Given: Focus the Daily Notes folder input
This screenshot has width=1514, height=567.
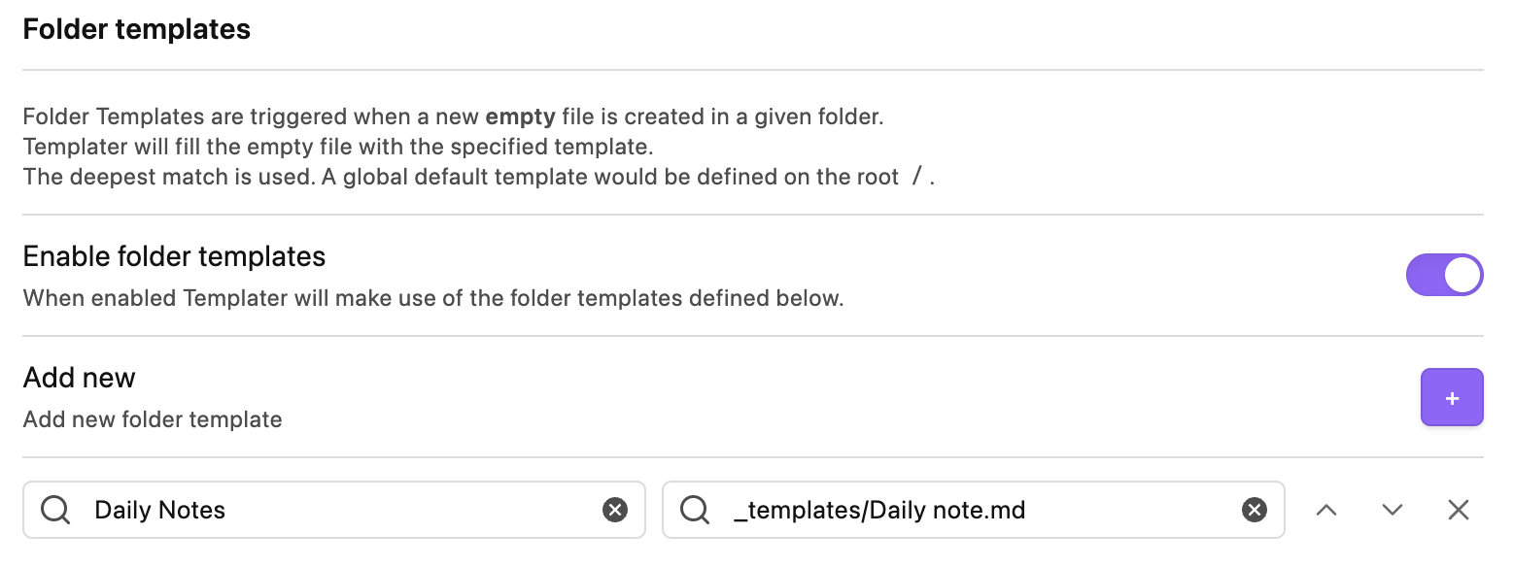Looking at the screenshot, I should 330,510.
